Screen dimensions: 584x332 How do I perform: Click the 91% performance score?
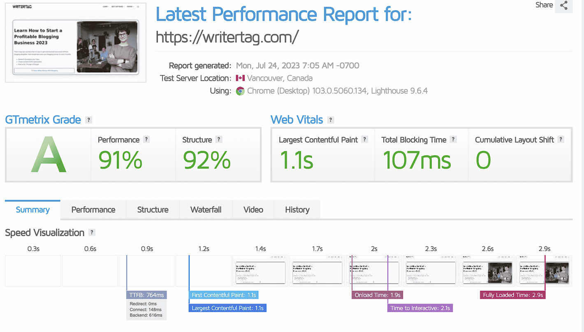120,160
